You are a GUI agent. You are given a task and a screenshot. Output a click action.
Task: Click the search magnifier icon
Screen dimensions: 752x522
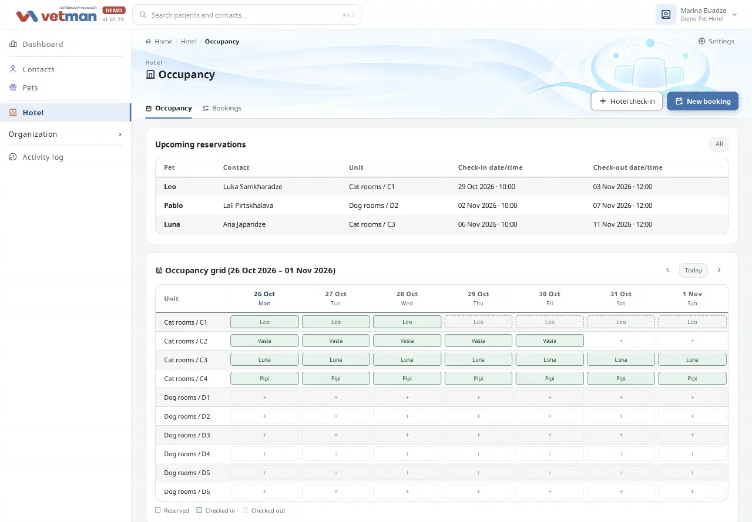[x=143, y=15]
